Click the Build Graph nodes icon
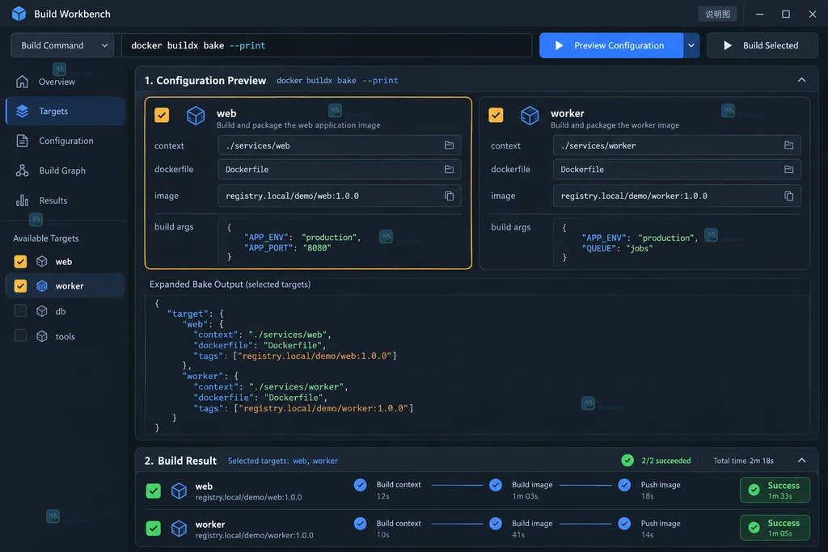The height and width of the screenshot is (552, 828). (22, 171)
